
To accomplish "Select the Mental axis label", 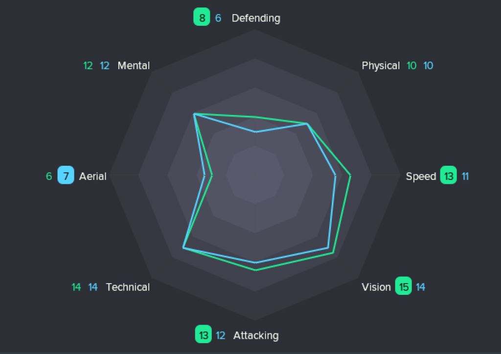I will pyautogui.click(x=134, y=66).
